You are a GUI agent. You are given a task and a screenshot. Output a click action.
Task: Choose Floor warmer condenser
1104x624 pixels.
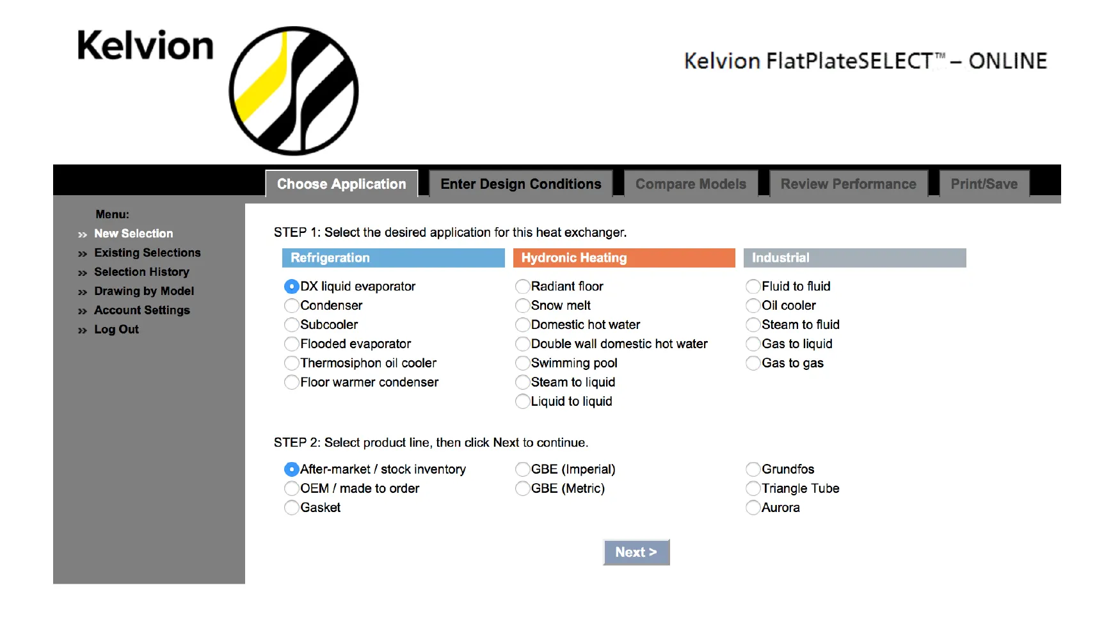click(x=291, y=382)
